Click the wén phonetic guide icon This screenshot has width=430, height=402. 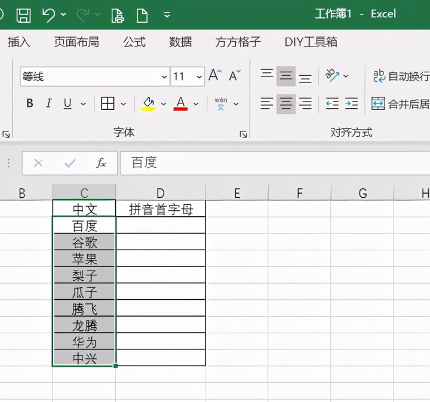click(x=221, y=104)
